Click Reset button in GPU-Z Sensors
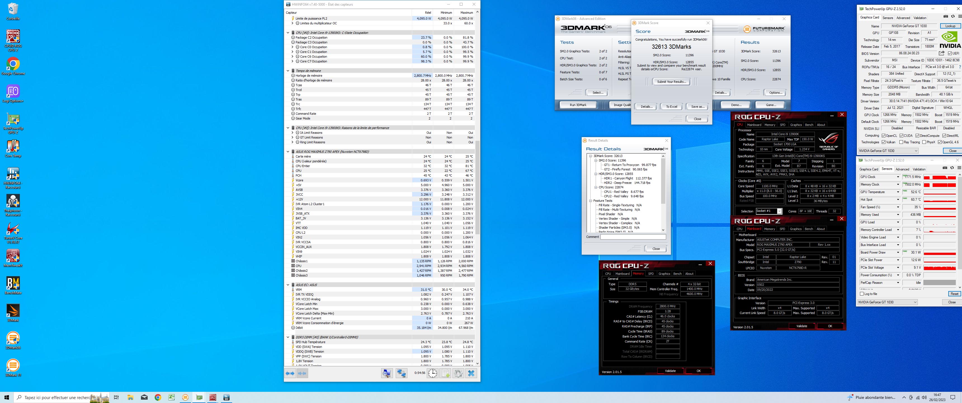 (954, 294)
